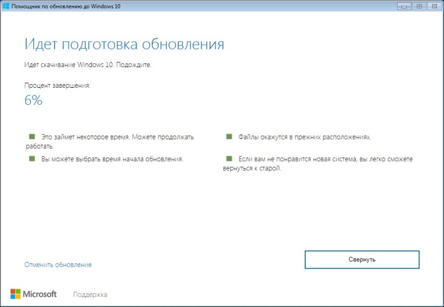Open the Поддержка link
This screenshot has width=444, height=307.
(90, 295)
